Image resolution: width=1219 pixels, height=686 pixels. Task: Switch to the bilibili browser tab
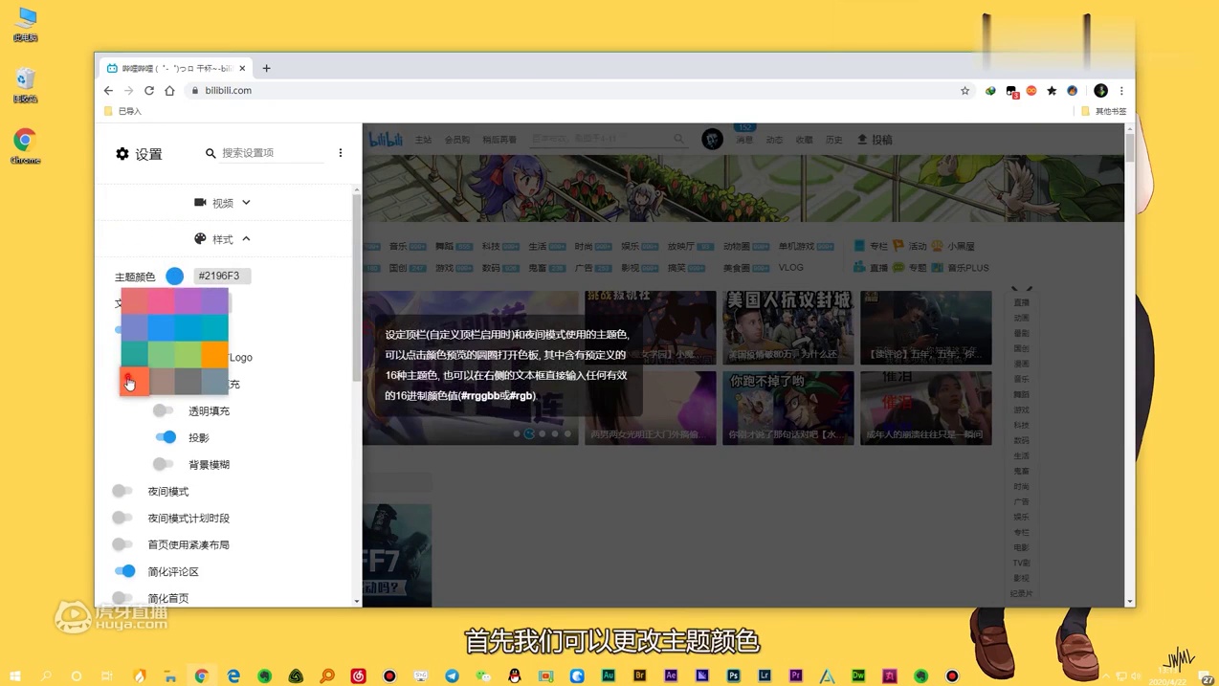(172, 68)
